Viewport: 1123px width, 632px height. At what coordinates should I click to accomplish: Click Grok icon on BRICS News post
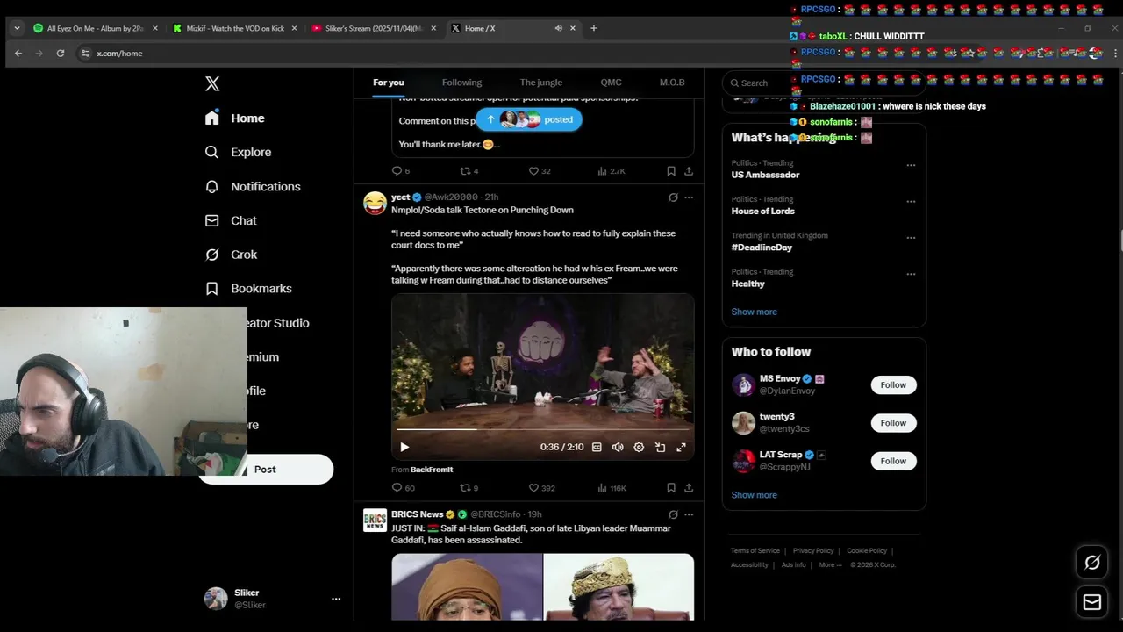[x=673, y=514]
